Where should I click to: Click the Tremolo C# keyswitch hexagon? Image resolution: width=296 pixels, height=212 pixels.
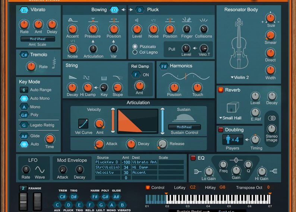pos(24,55)
